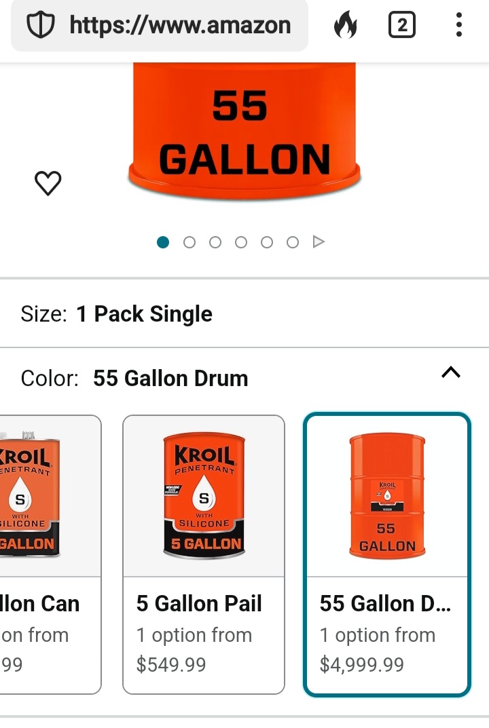Tap the video play triangle in carousel
The height and width of the screenshot is (728, 489).
coord(319,242)
